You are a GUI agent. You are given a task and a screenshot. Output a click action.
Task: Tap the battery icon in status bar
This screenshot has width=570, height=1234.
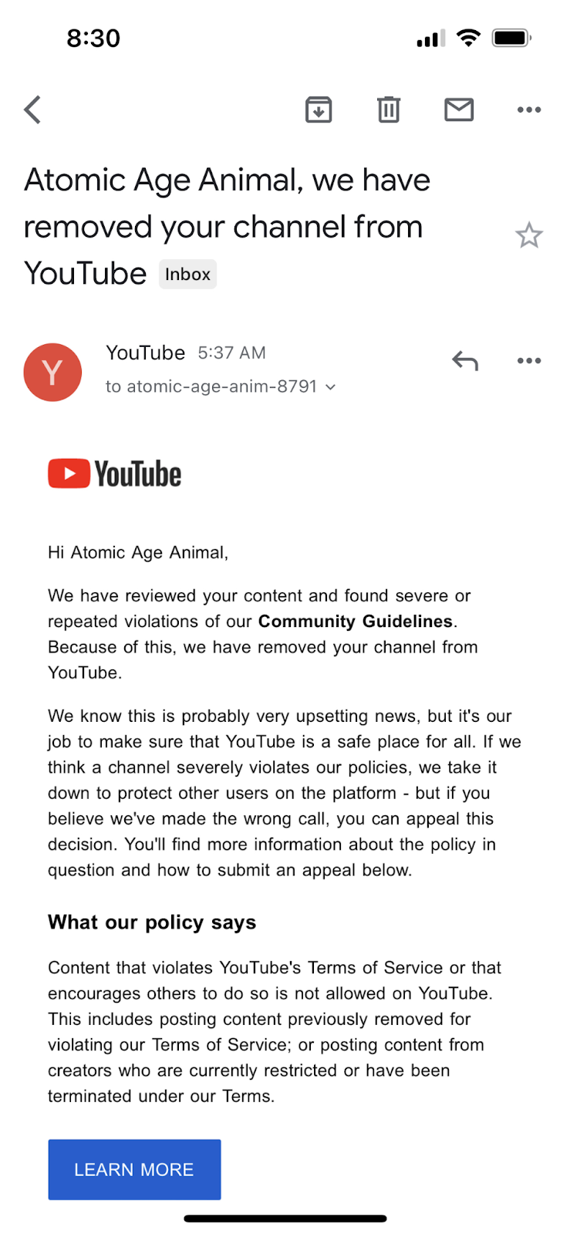click(512, 38)
